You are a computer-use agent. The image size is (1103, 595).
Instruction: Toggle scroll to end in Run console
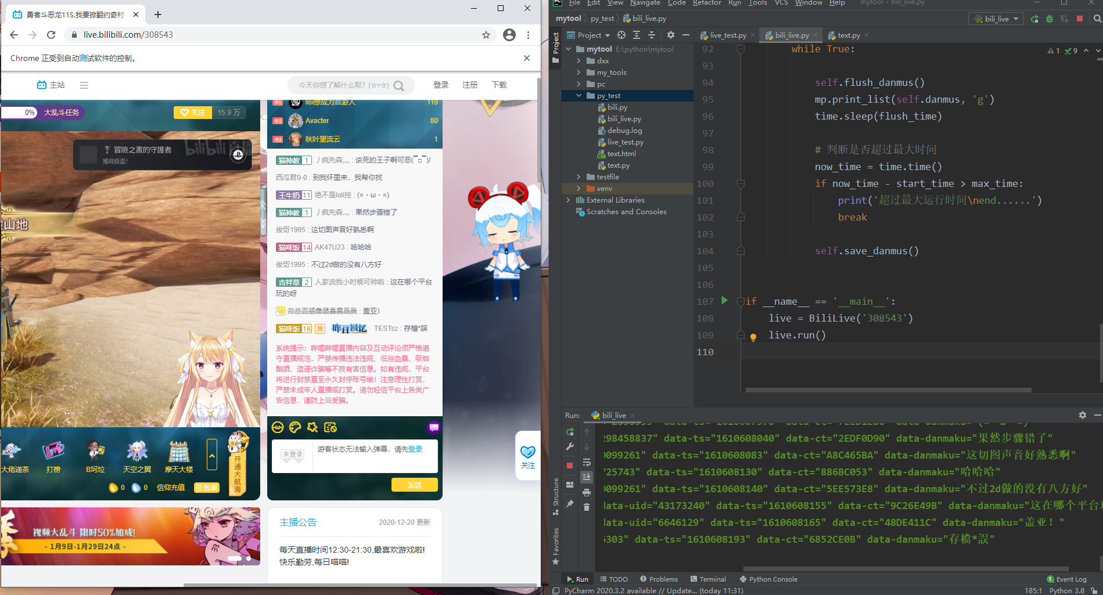(587, 477)
